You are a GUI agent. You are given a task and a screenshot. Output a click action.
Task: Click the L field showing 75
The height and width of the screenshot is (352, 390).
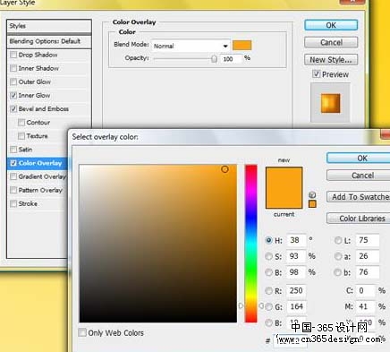click(368, 240)
